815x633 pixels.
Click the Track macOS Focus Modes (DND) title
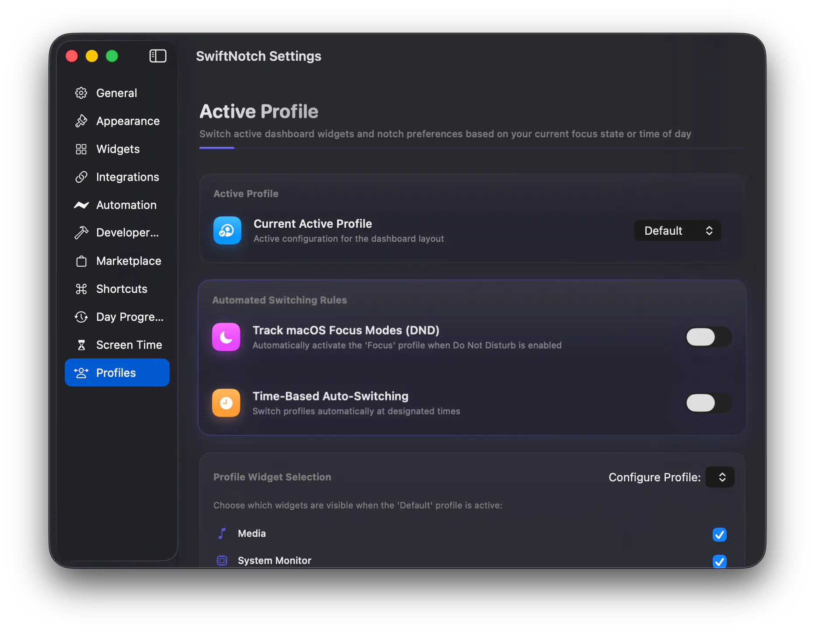[346, 330]
